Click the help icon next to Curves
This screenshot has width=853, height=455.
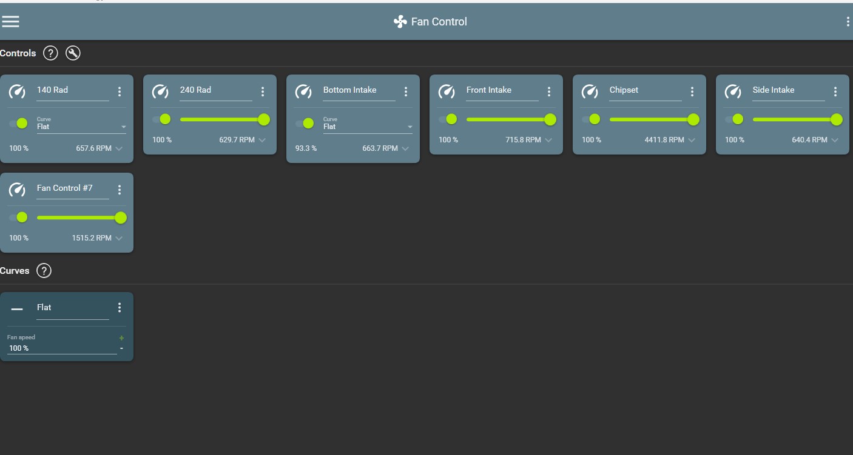pos(43,270)
